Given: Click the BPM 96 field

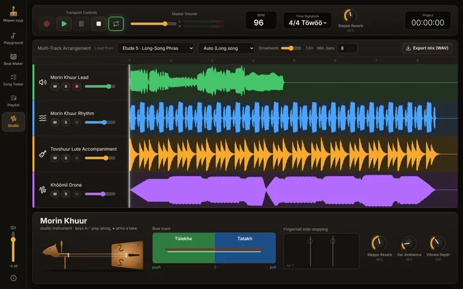Looking at the screenshot, I should point(261,21).
